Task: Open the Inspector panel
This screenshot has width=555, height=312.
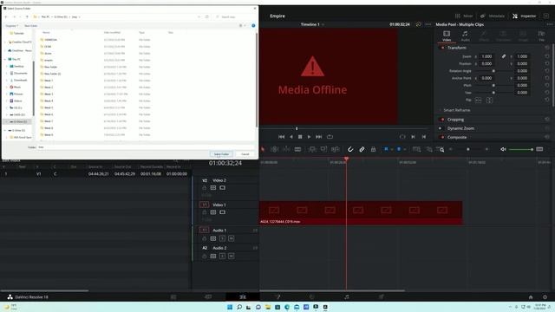Action: click(524, 16)
